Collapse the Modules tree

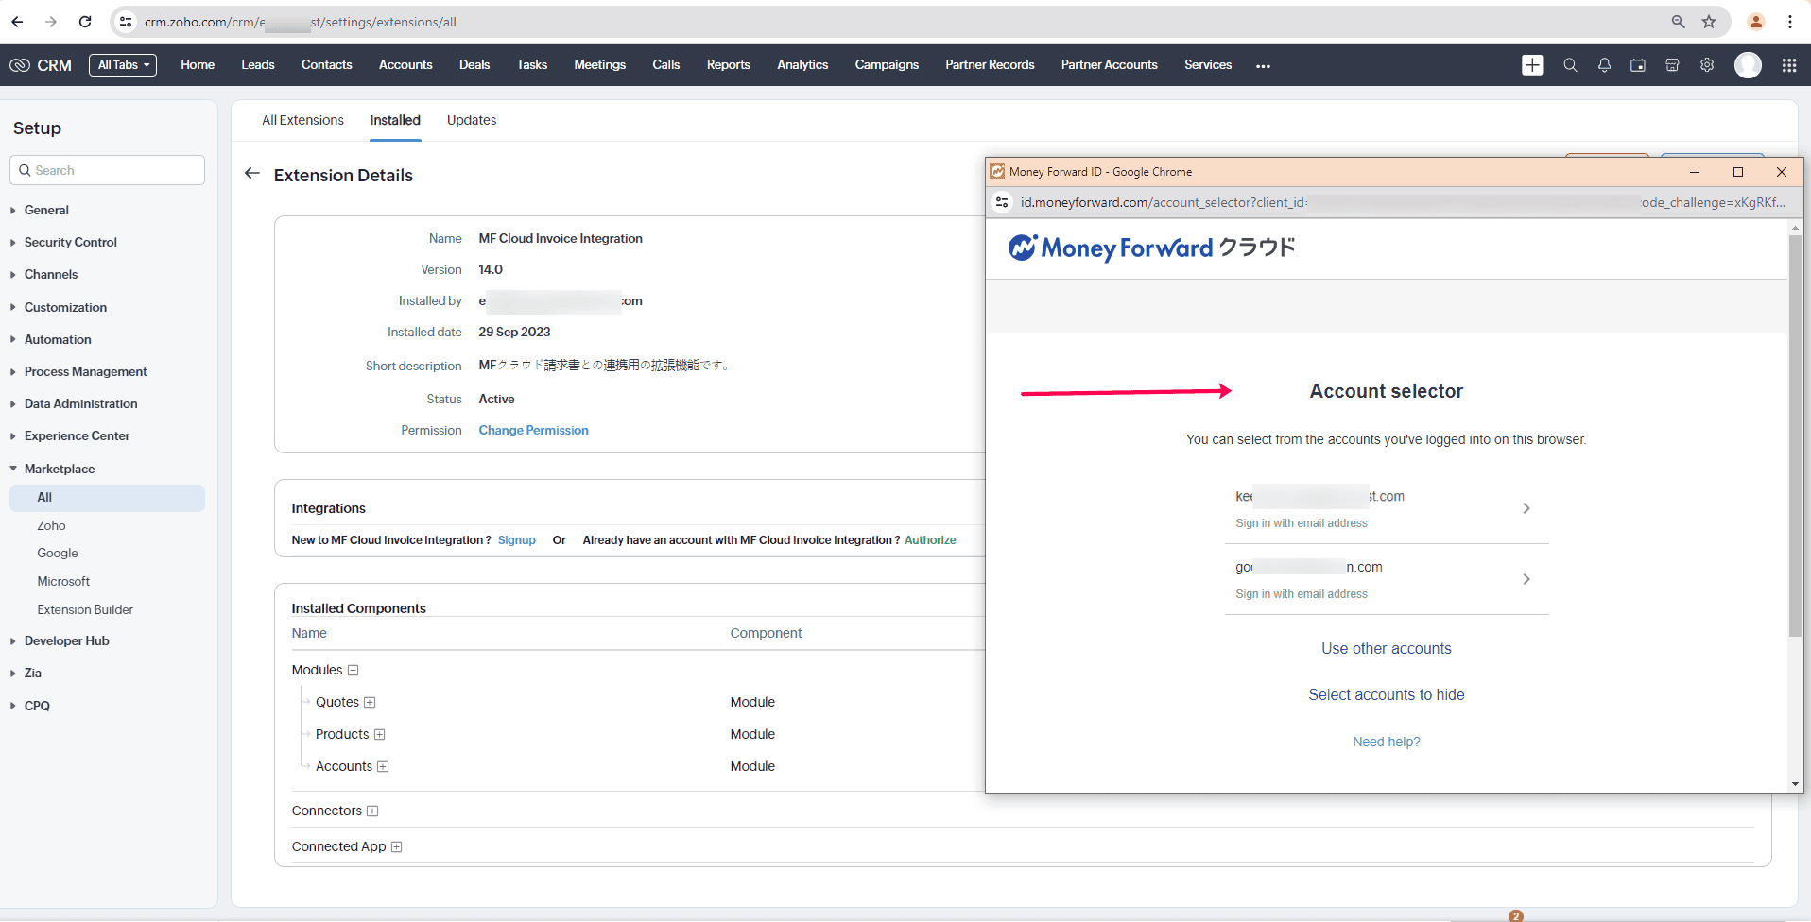point(353,671)
